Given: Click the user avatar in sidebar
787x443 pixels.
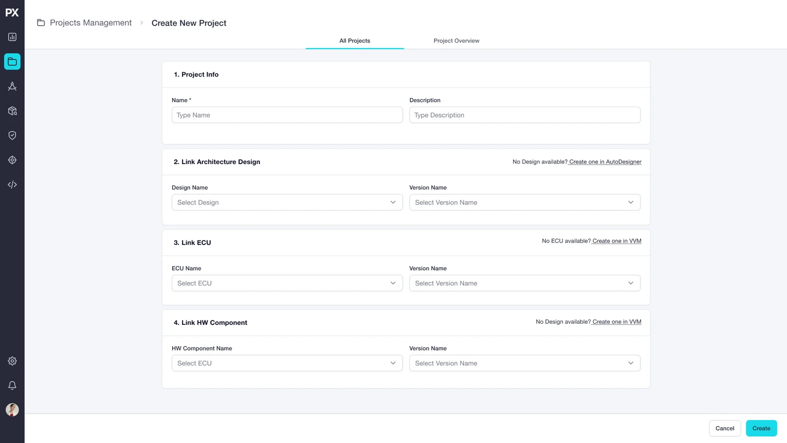Looking at the screenshot, I should pos(12,410).
